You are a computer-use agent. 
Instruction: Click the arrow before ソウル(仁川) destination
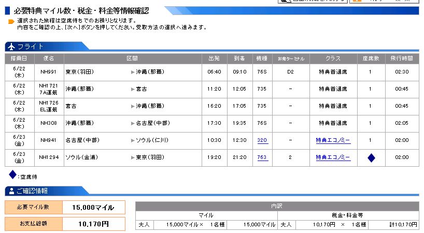click(133, 140)
